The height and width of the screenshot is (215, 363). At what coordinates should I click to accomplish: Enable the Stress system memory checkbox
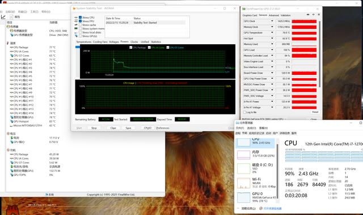click(x=81, y=28)
